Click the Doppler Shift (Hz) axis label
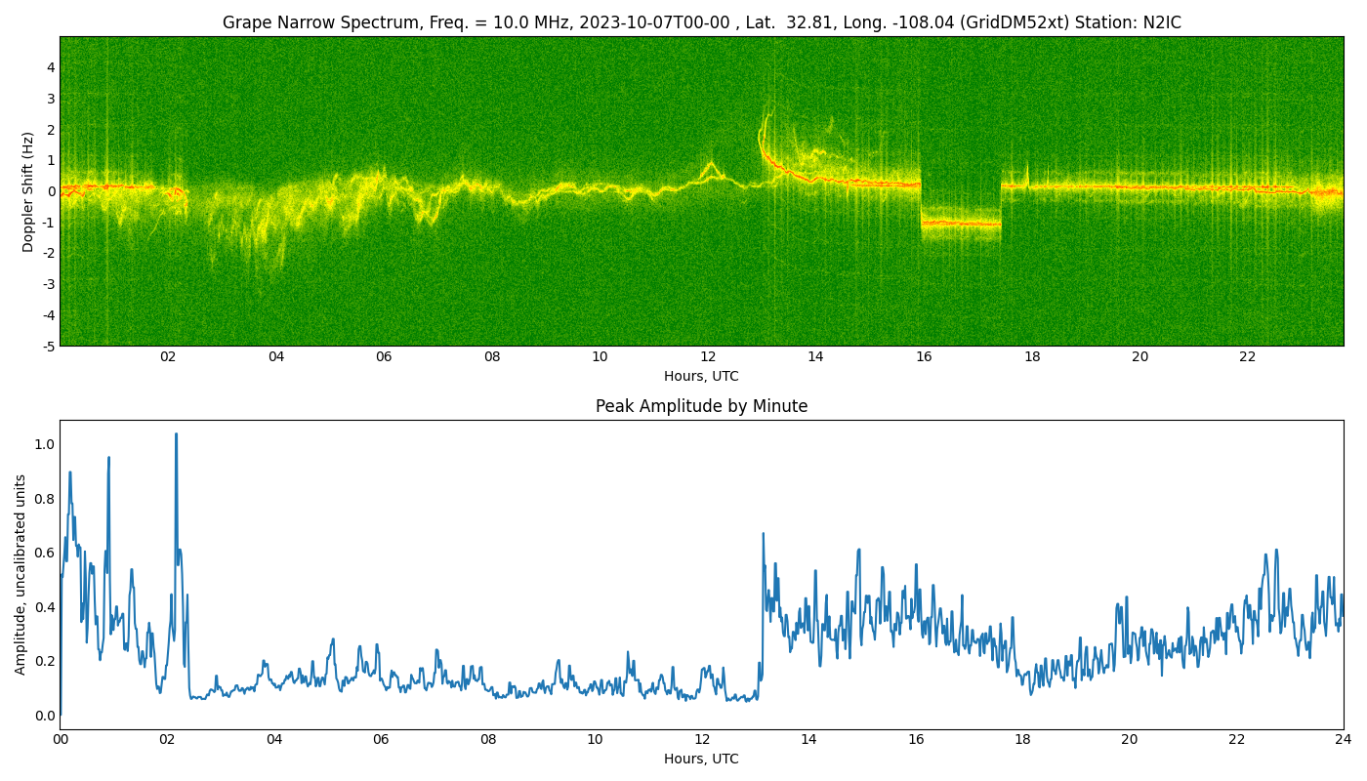 click(28, 191)
